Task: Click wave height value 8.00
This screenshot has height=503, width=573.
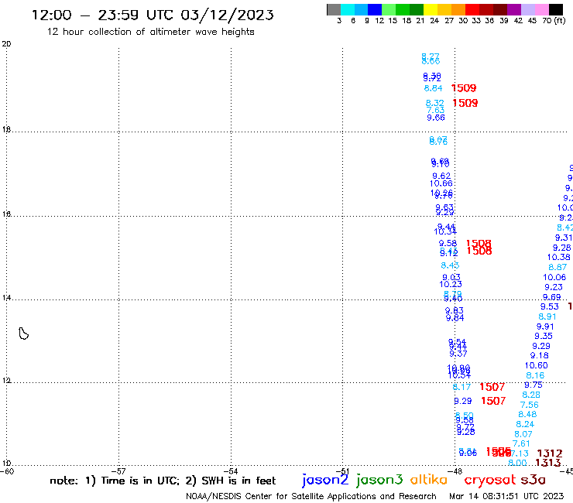Action: pyautogui.click(x=517, y=463)
